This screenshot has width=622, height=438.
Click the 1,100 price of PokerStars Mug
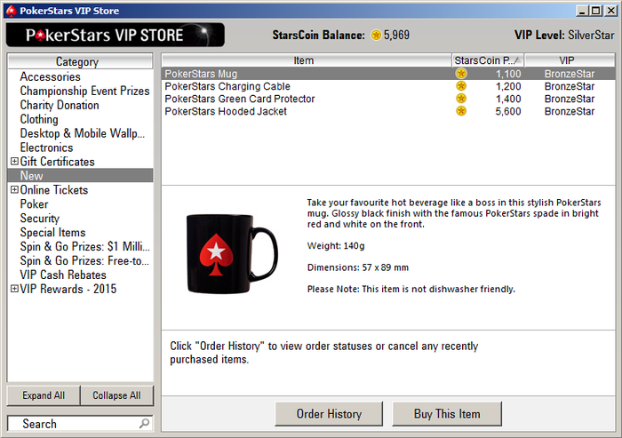tap(508, 74)
